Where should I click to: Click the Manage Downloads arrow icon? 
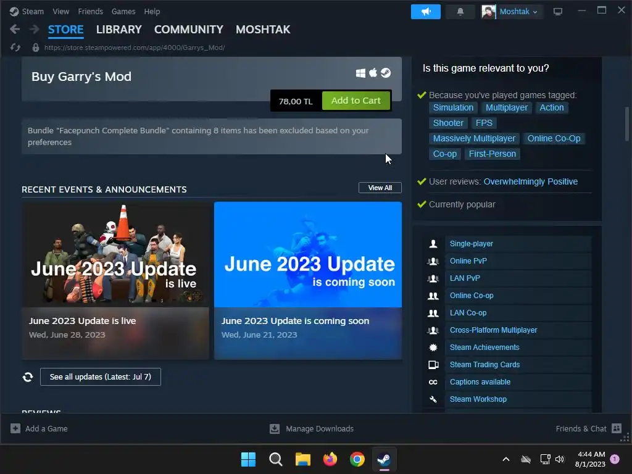click(x=275, y=428)
